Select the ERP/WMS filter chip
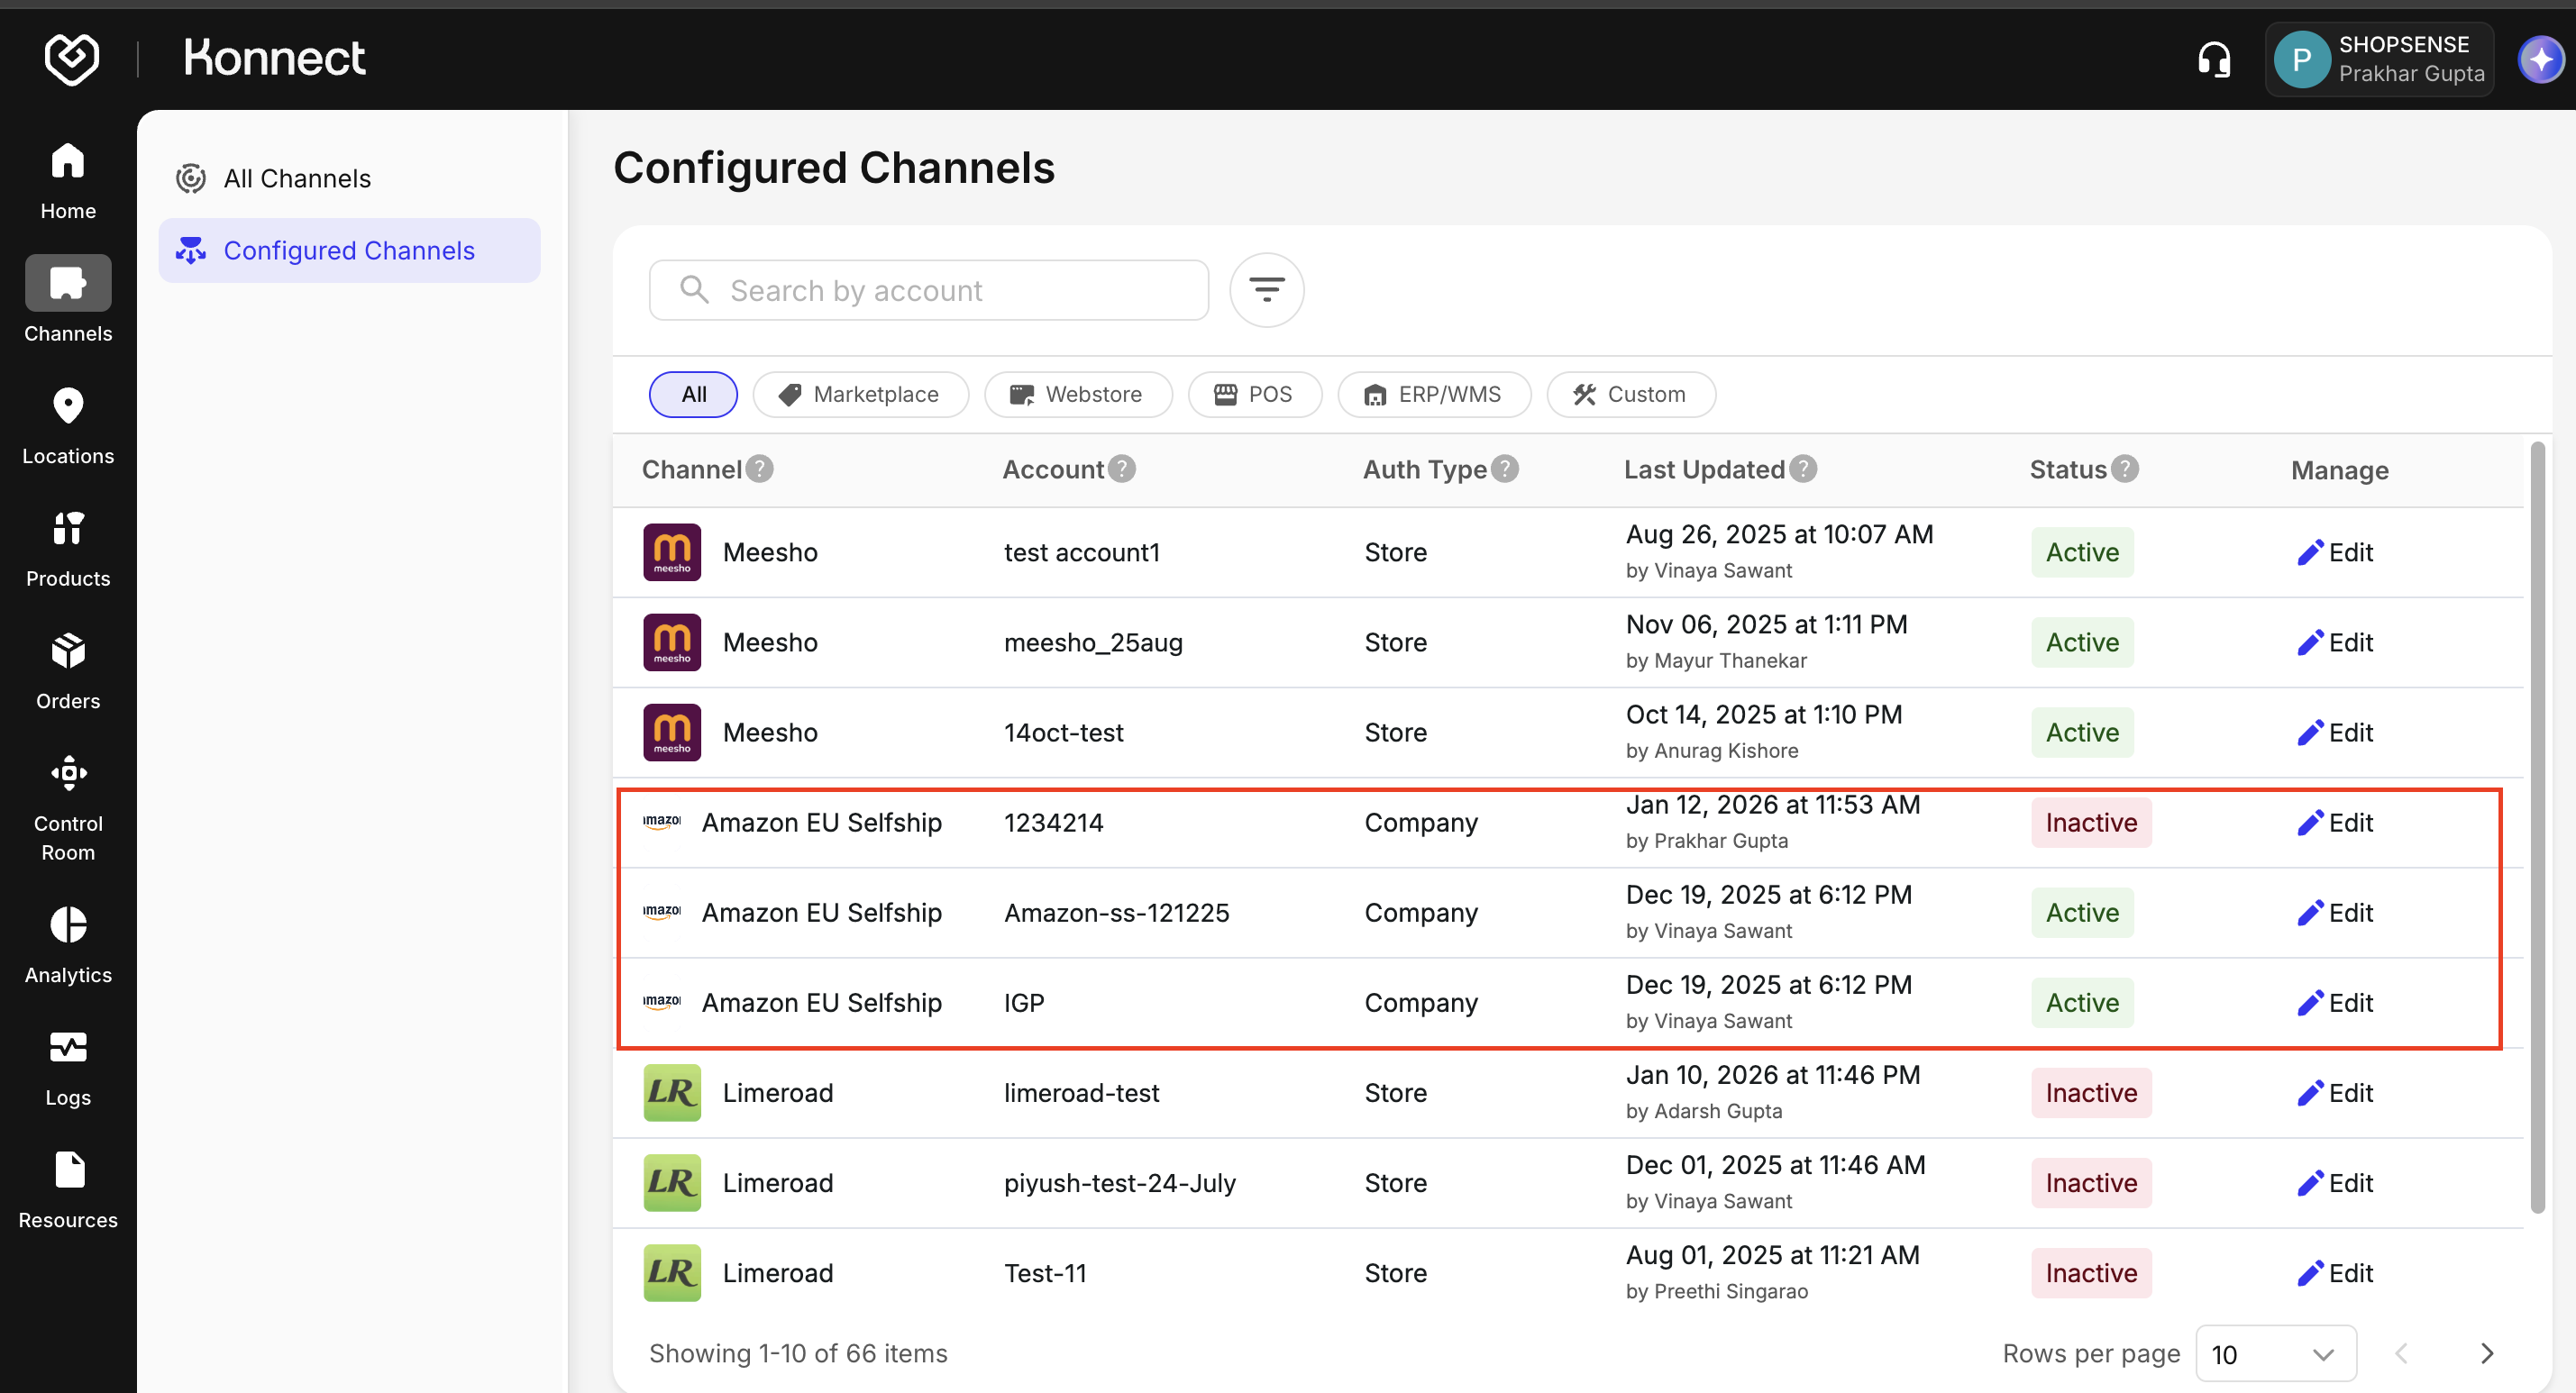The image size is (2576, 1393). (x=1433, y=394)
